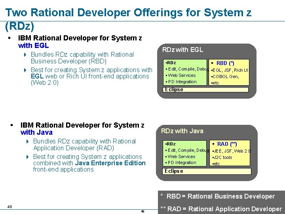The image size is (285, 214).
Task: Click 'JEE, JSF, Web 2.0' in the RAD box
Action: click(232, 151)
